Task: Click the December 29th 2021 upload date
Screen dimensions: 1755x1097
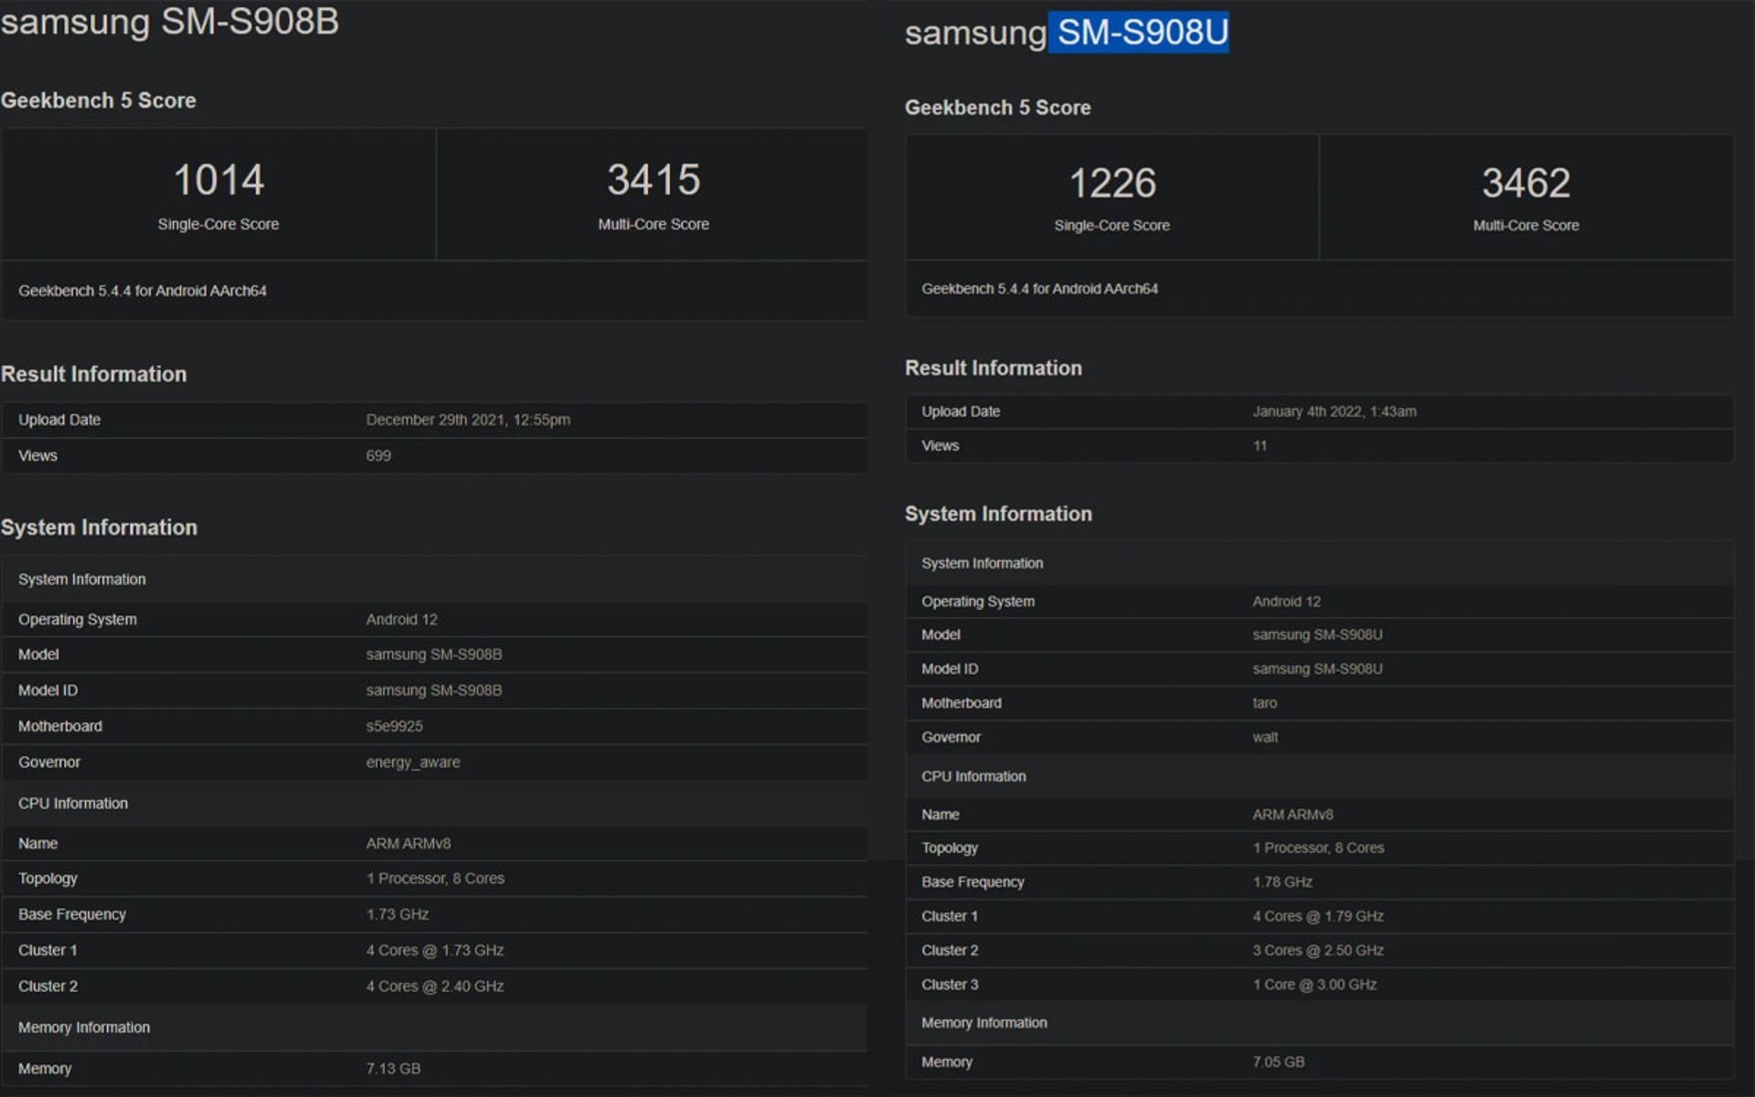Action: pos(468,420)
